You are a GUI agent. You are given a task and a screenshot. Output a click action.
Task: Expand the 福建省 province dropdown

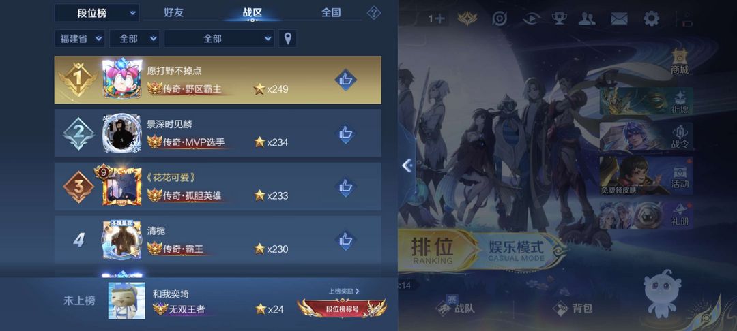[80, 38]
